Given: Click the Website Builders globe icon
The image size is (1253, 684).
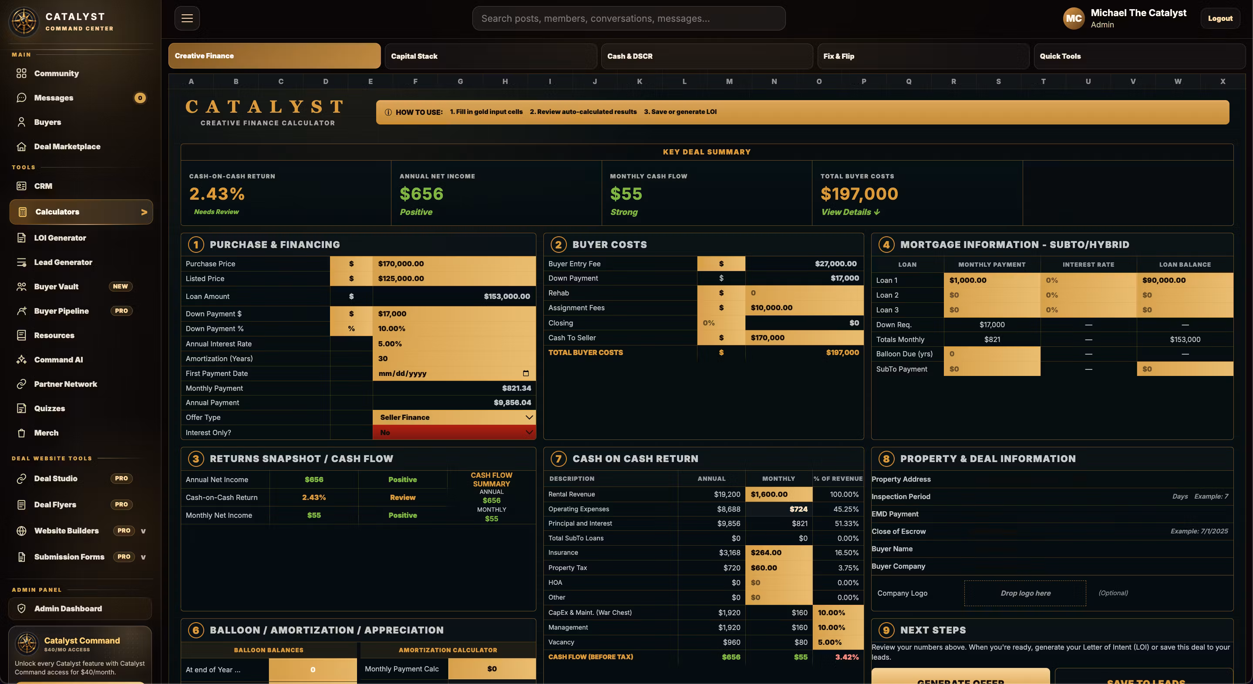Looking at the screenshot, I should (21, 531).
